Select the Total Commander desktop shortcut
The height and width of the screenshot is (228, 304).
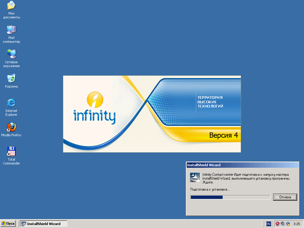[x=12, y=156]
